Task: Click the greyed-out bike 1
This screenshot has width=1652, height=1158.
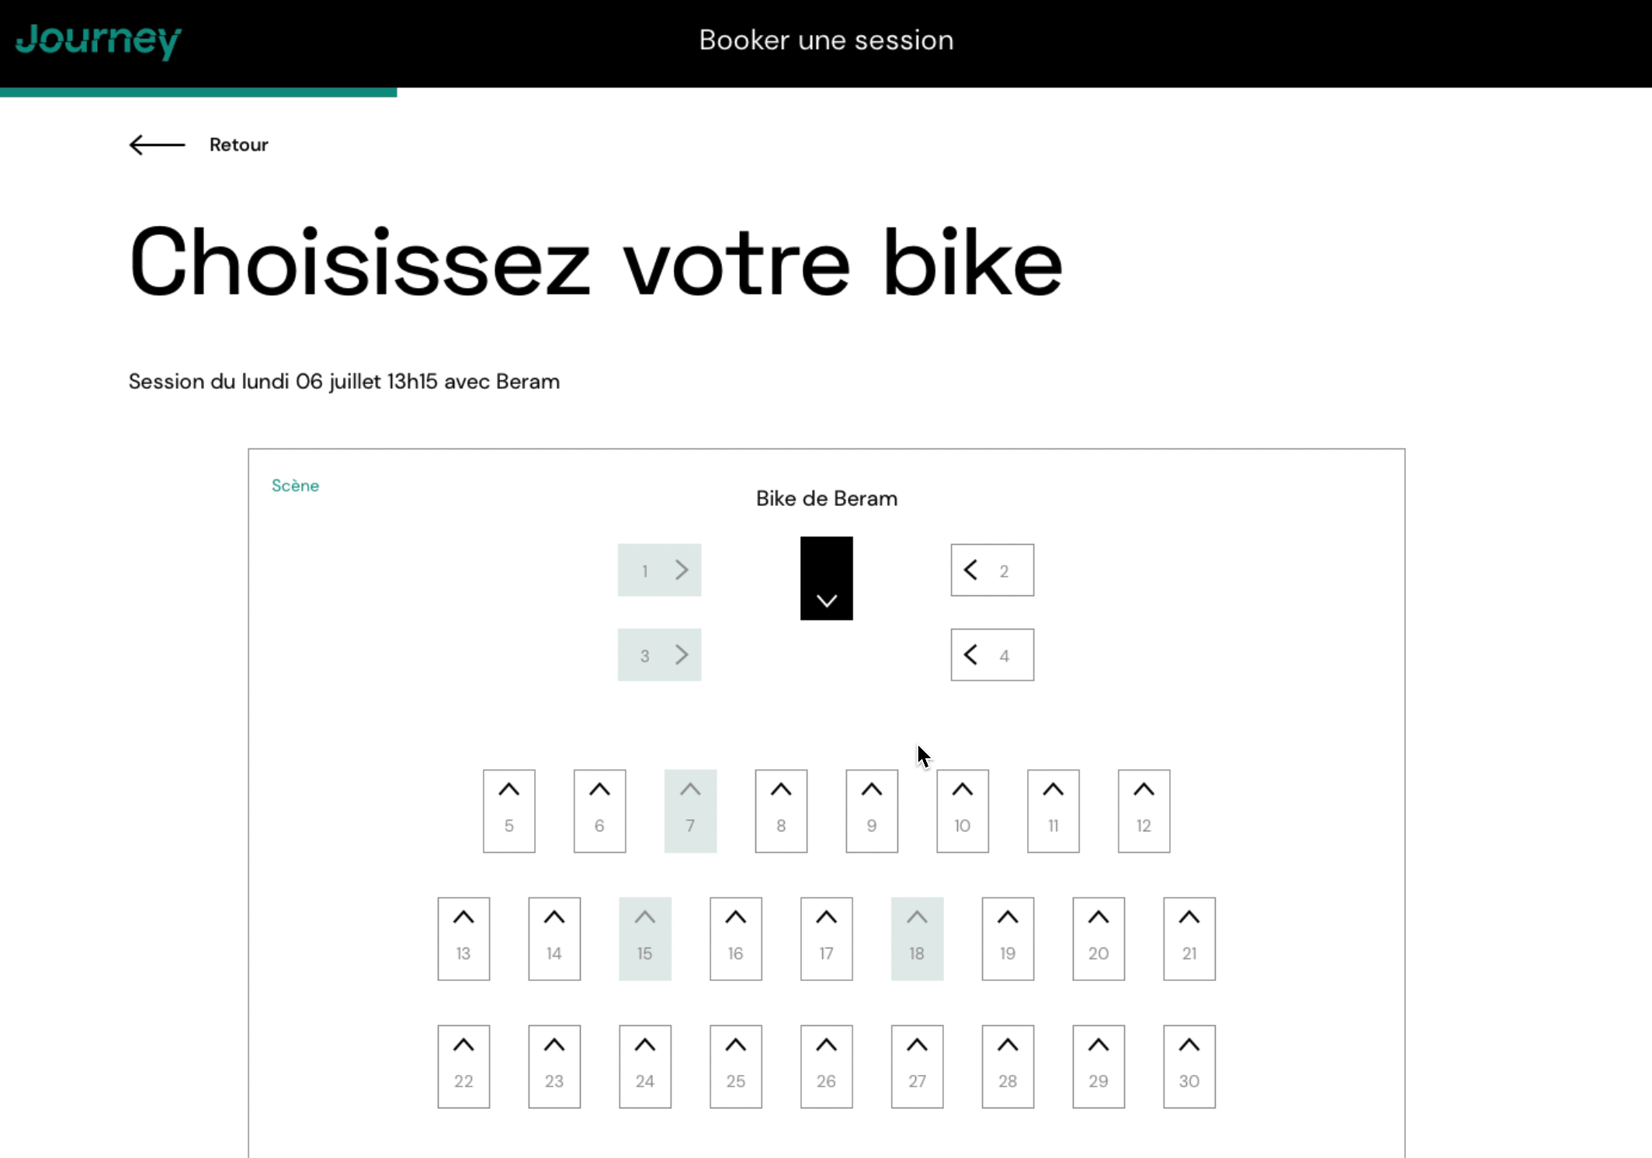Action: (660, 570)
